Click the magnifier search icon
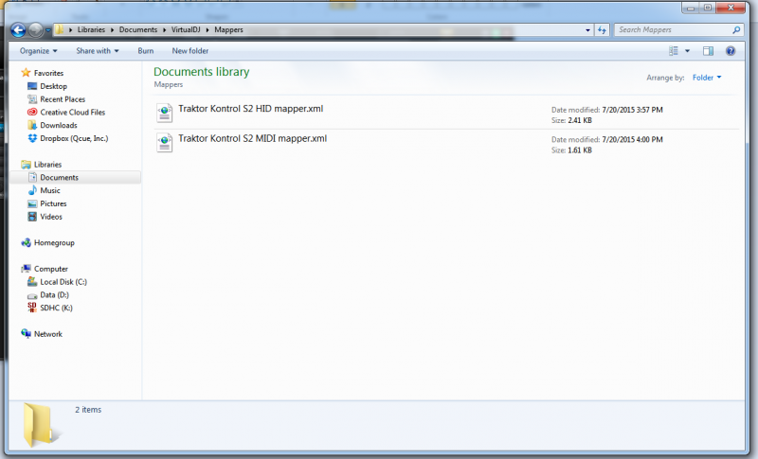This screenshot has height=459, width=758. (x=736, y=30)
